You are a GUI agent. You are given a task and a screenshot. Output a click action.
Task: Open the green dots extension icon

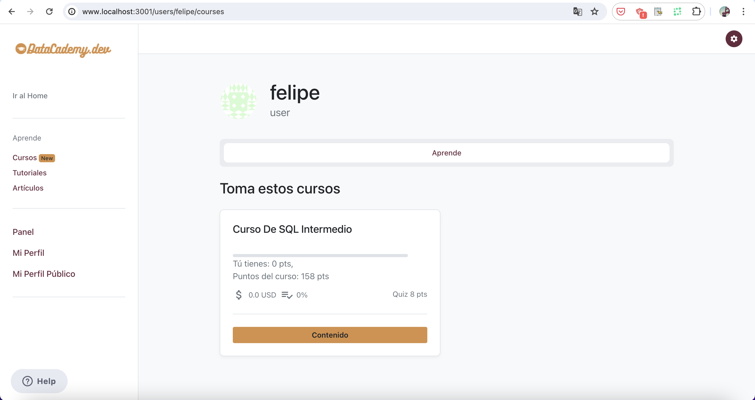coord(677,12)
